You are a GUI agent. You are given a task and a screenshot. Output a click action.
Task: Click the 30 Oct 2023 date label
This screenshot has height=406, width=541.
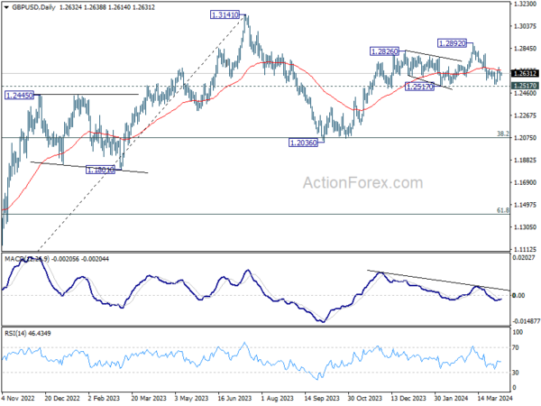[x=365, y=398]
